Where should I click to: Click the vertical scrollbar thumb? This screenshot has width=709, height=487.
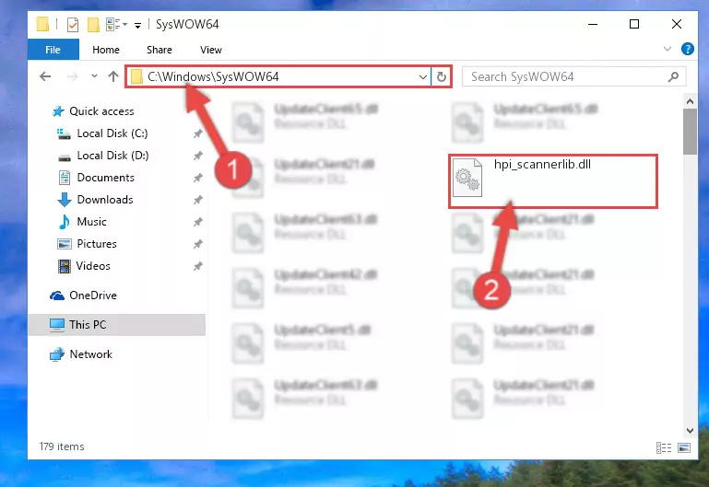coord(690,132)
